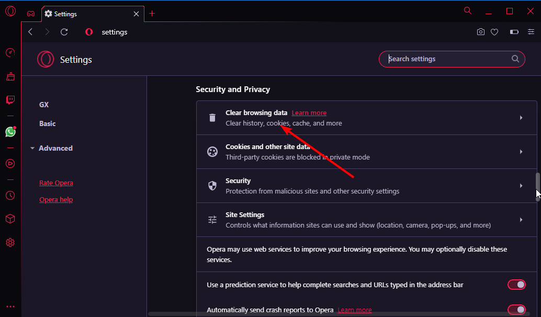The image size is (541, 317).
Task: Toggle automatic crash reports to Opera
Action: pos(516,310)
